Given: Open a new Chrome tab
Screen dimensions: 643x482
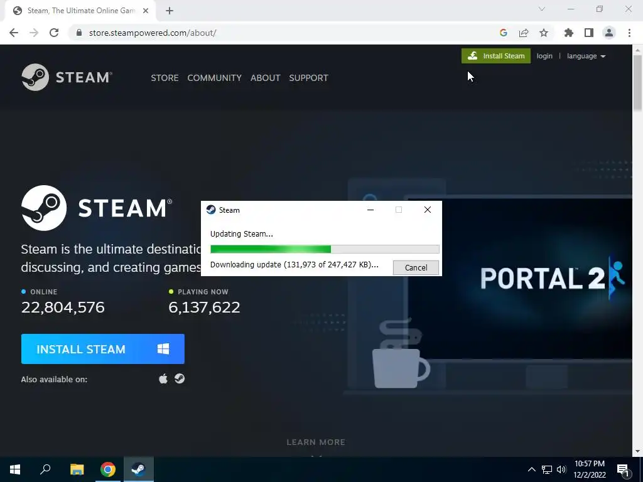Looking at the screenshot, I should pos(170,11).
